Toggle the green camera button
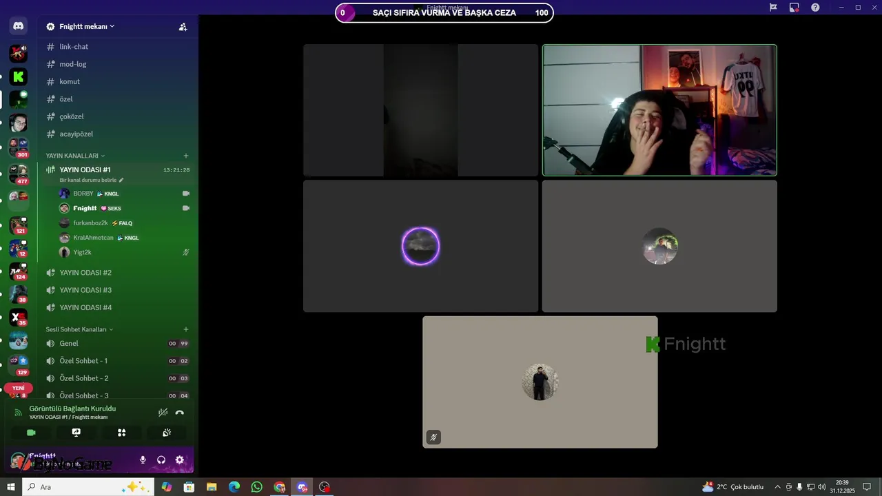Image resolution: width=882 pixels, height=496 pixels. coord(31,433)
